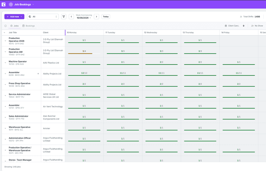Click the info icon beside Jobs tab
The height and width of the screenshot is (171, 266).
click(5, 26)
